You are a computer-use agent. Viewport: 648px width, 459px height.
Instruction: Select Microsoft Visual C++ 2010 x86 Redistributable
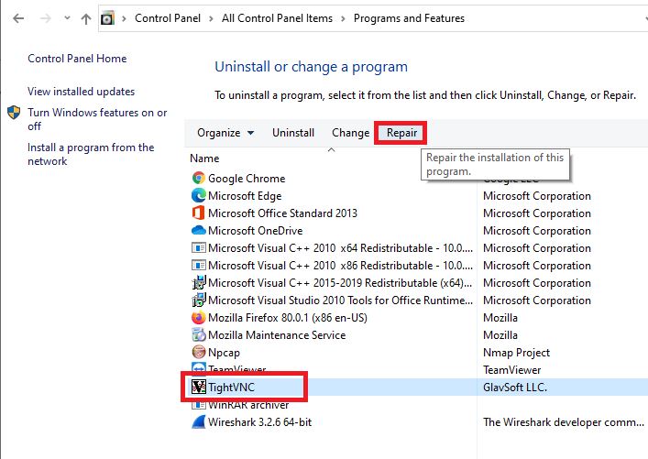pos(340,266)
